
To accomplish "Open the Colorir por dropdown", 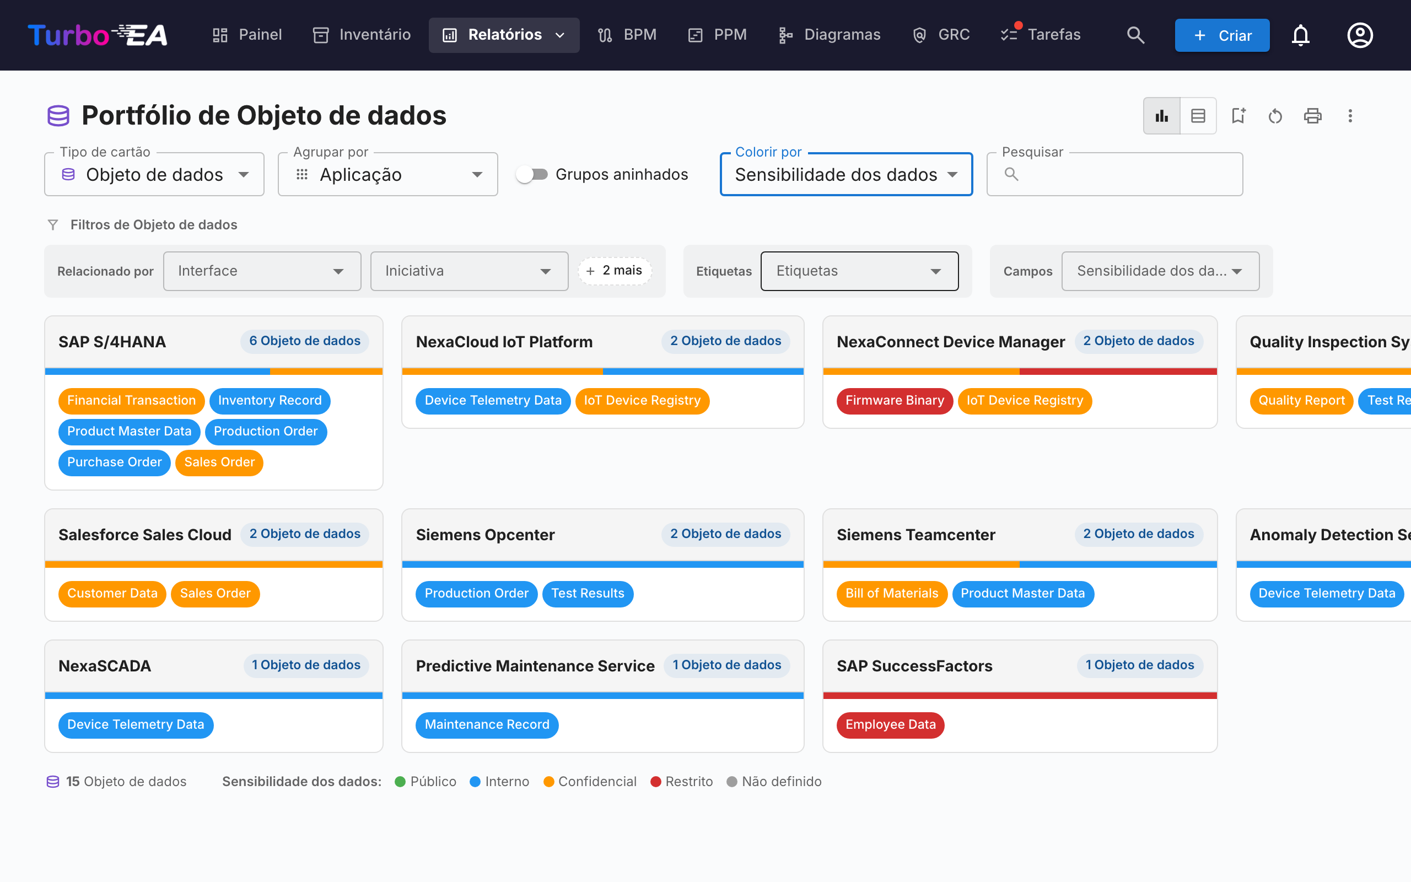I will click(846, 174).
